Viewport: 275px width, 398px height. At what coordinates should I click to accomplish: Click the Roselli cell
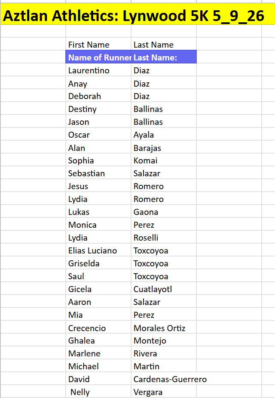tap(164, 237)
